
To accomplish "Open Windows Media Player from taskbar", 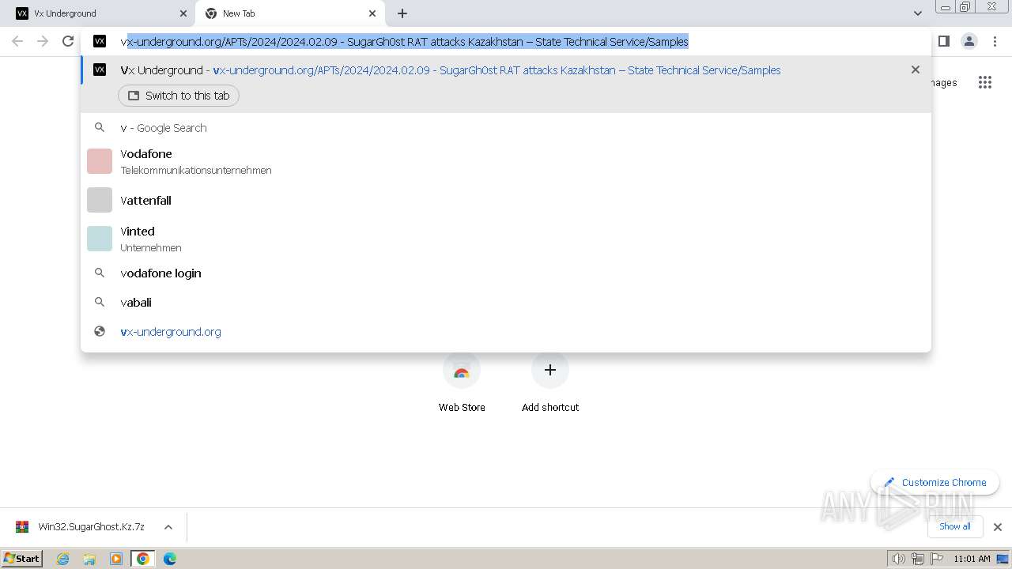I will (116, 559).
